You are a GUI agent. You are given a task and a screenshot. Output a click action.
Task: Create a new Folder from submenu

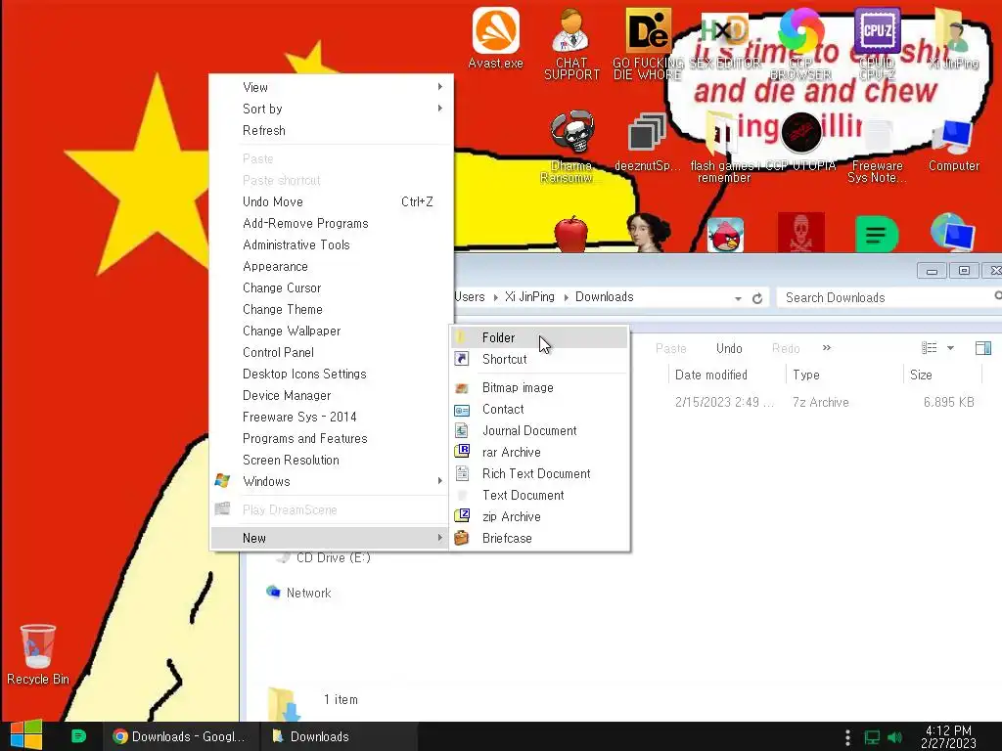tap(539, 337)
